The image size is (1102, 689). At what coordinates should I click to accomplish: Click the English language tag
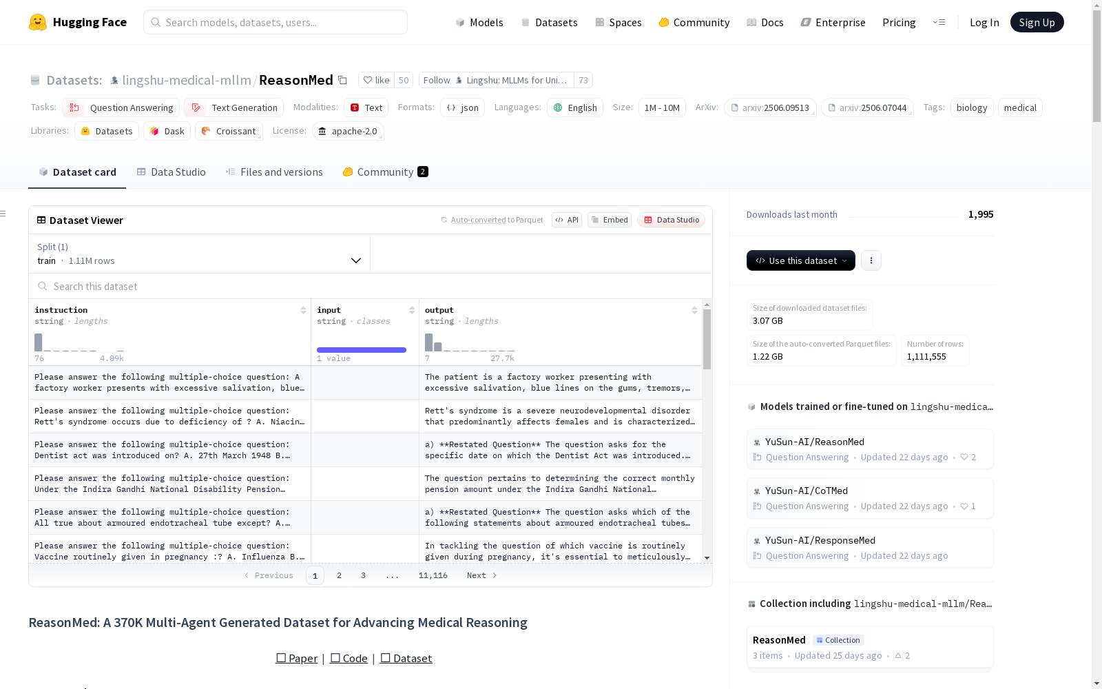[x=575, y=107]
